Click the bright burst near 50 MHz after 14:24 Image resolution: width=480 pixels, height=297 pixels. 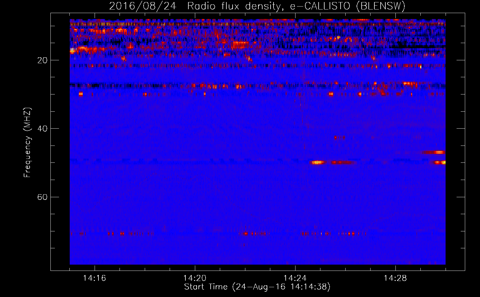click(318, 162)
